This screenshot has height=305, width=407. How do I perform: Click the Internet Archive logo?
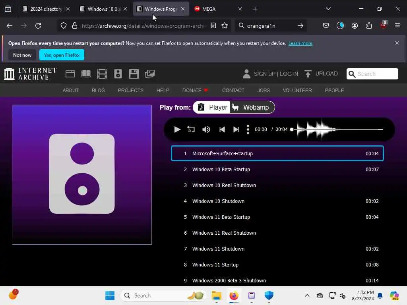pos(30,74)
